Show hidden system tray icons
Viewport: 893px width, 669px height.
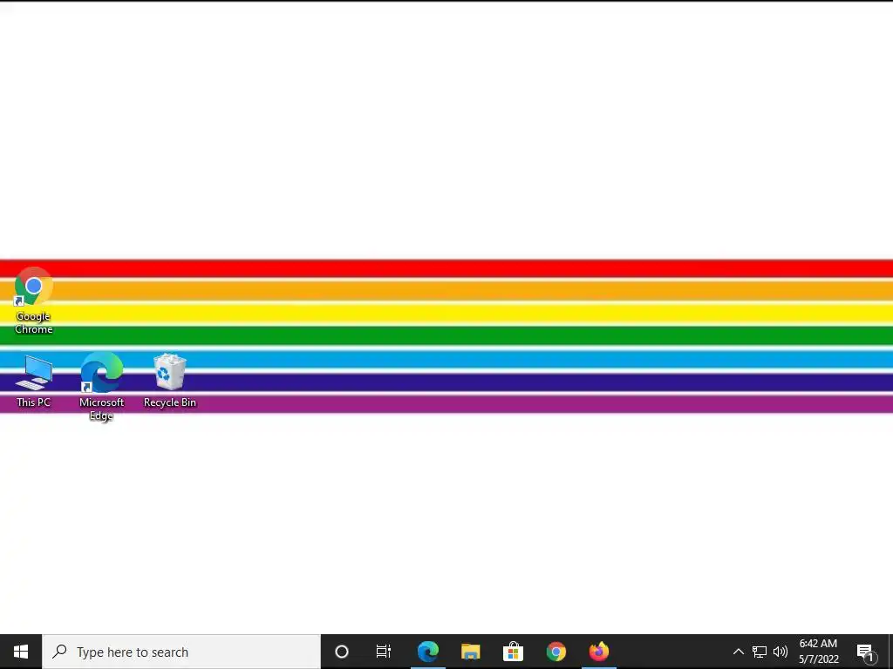(x=738, y=652)
